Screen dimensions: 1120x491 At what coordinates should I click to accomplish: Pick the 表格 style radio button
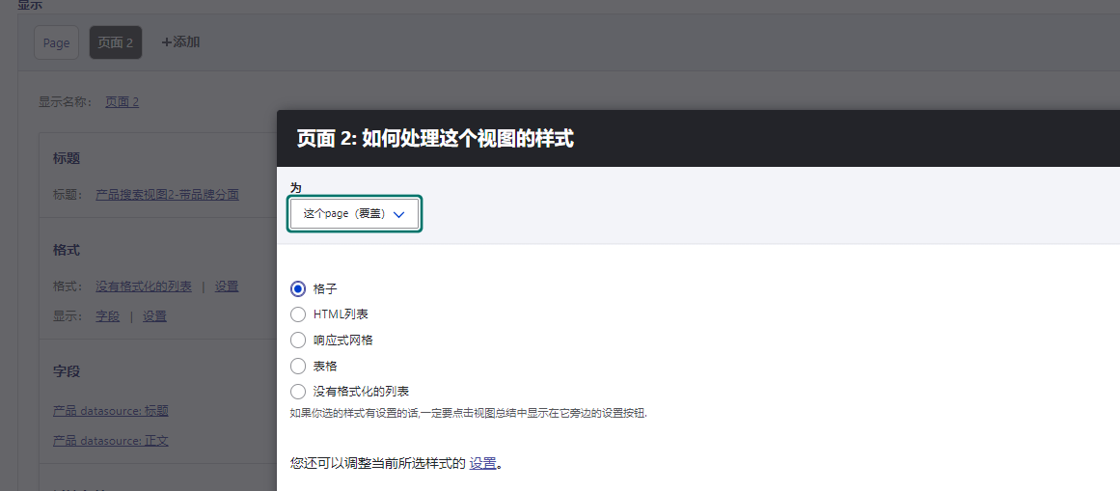pos(298,366)
